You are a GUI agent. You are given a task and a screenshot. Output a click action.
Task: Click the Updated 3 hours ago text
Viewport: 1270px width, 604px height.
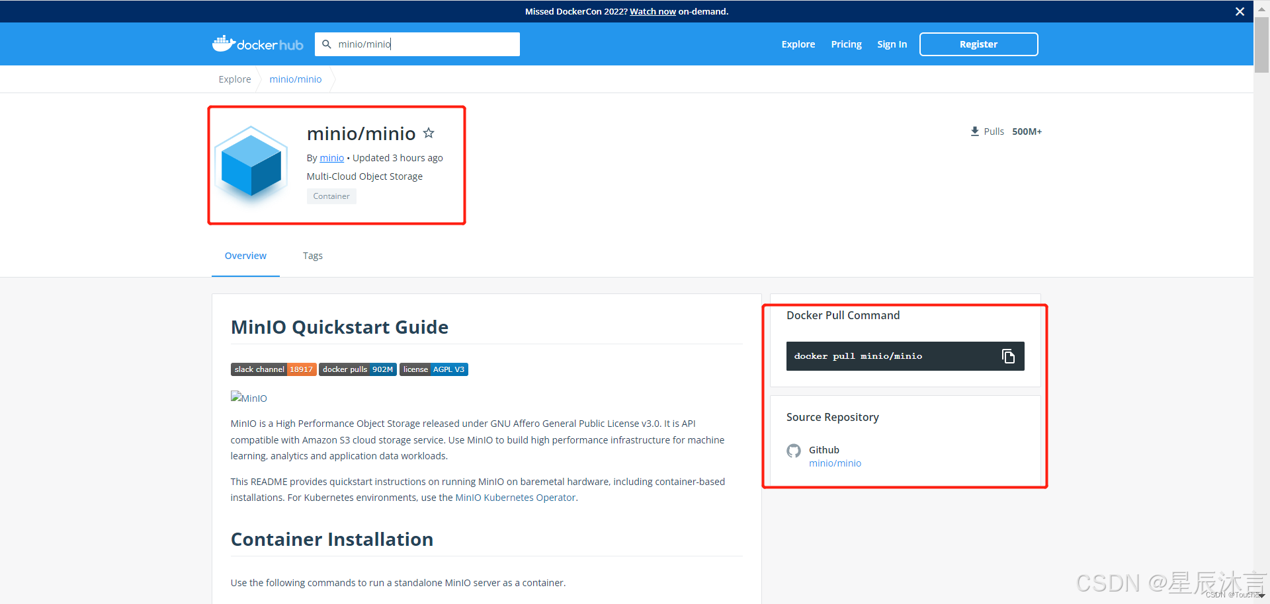398,158
